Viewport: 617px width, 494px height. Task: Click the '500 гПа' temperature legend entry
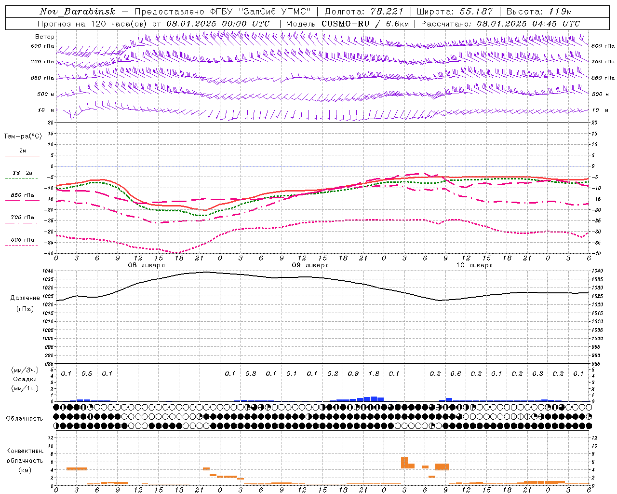pyautogui.click(x=23, y=240)
